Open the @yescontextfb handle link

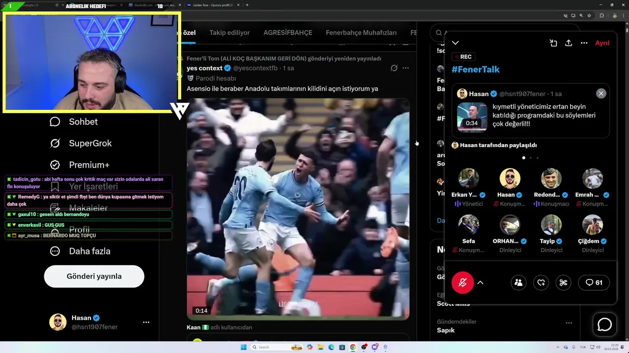coord(255,68)
